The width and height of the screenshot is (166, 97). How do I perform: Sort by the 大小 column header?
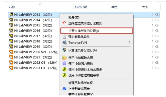tap(145, 7)
